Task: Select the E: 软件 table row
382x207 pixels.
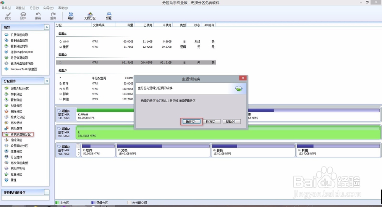Action: 95,83
